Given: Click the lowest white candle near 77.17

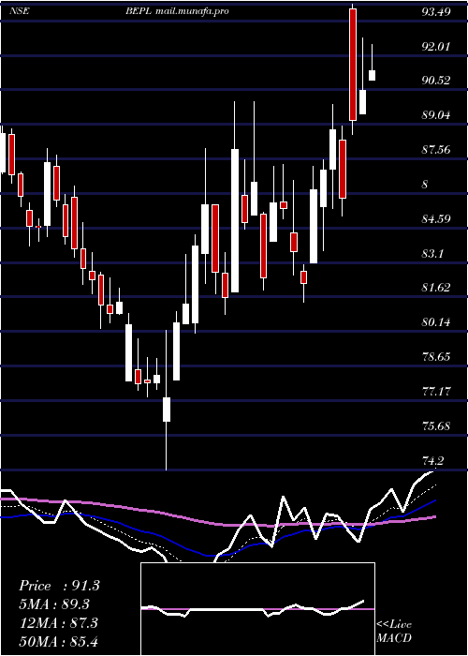Looking at the screenshot, I should click(167, 410).
